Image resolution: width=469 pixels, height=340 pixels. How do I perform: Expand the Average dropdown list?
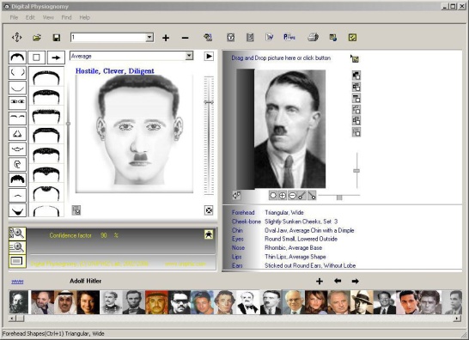pyautogui.click(x=189, y=56)
